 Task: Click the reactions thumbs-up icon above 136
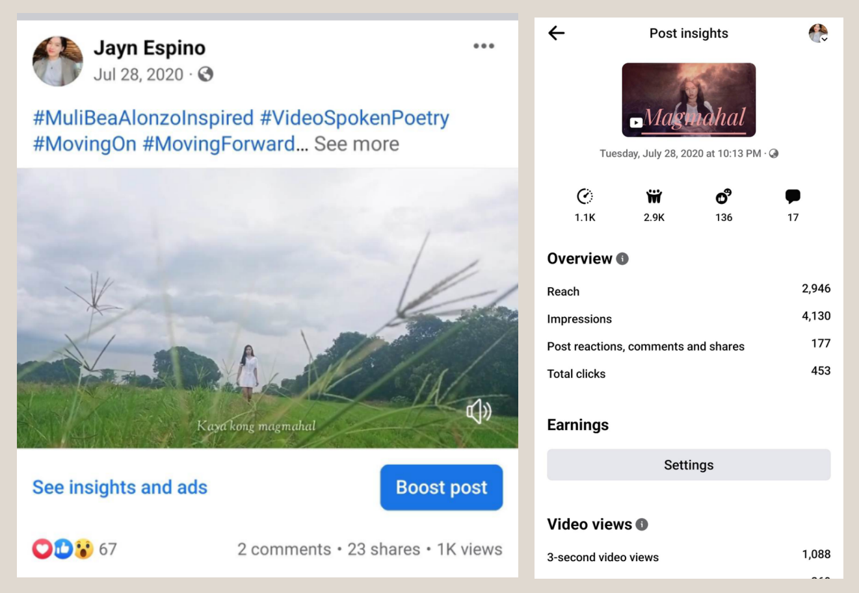click(724, 196)
